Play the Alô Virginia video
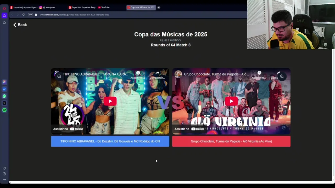335x188 pixels. click(231, 101)
